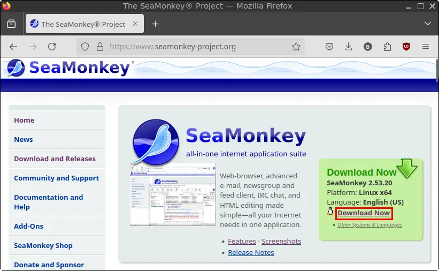The width and height of the screenshot is (439, 271).
Task: Click the all-in-one internet application suite tagline
Action: click(x=246, y=154)
